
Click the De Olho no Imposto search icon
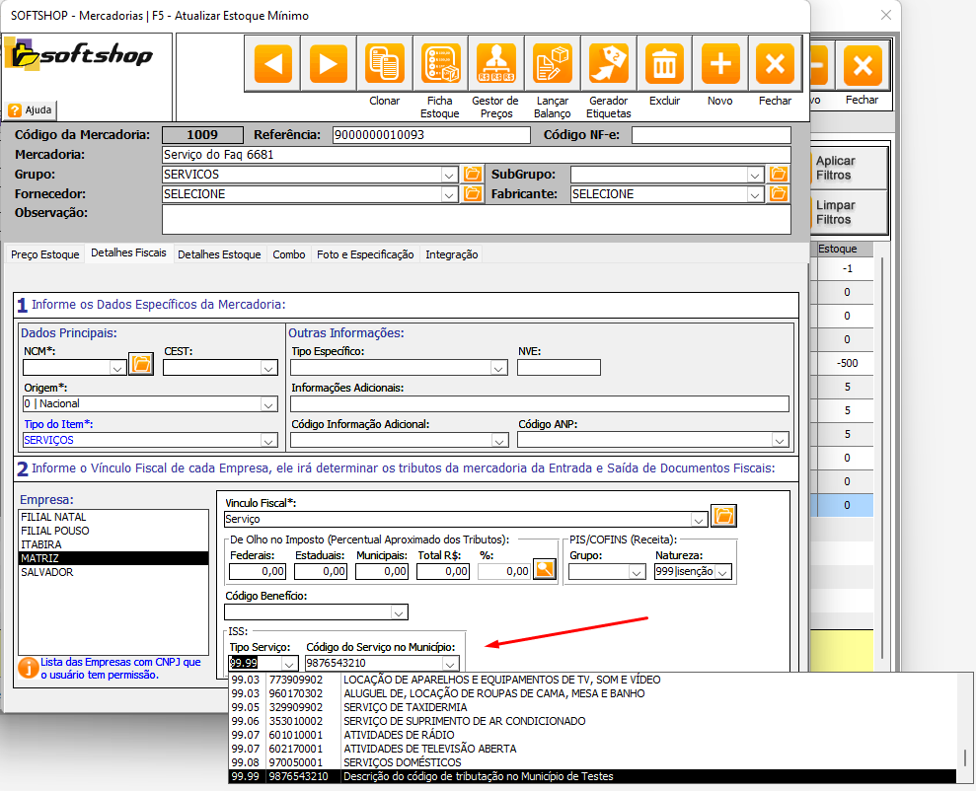pos(545,569)
